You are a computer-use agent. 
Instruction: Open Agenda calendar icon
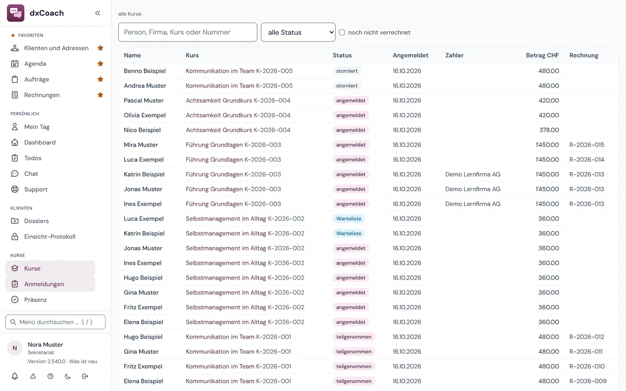(x=15, y=64)
